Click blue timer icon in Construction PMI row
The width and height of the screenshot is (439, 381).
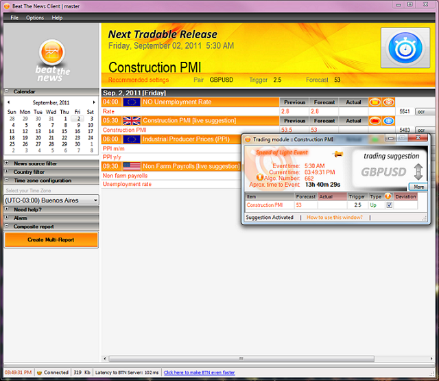(388, 121)
